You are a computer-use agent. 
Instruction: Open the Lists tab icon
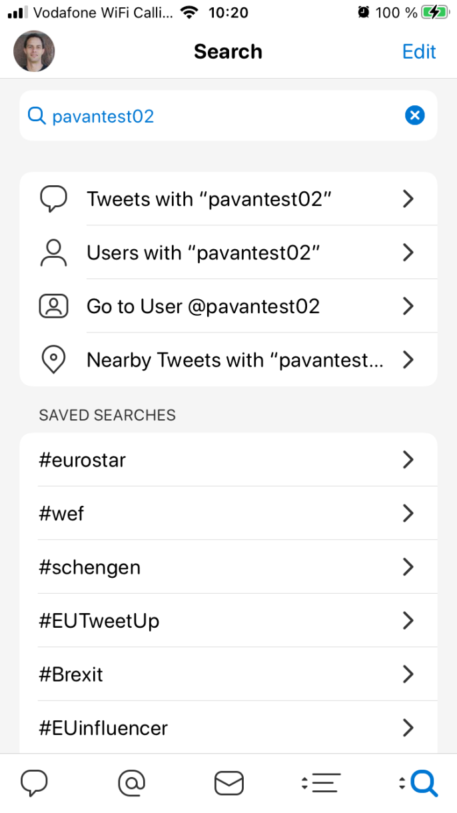click(321, 783)
